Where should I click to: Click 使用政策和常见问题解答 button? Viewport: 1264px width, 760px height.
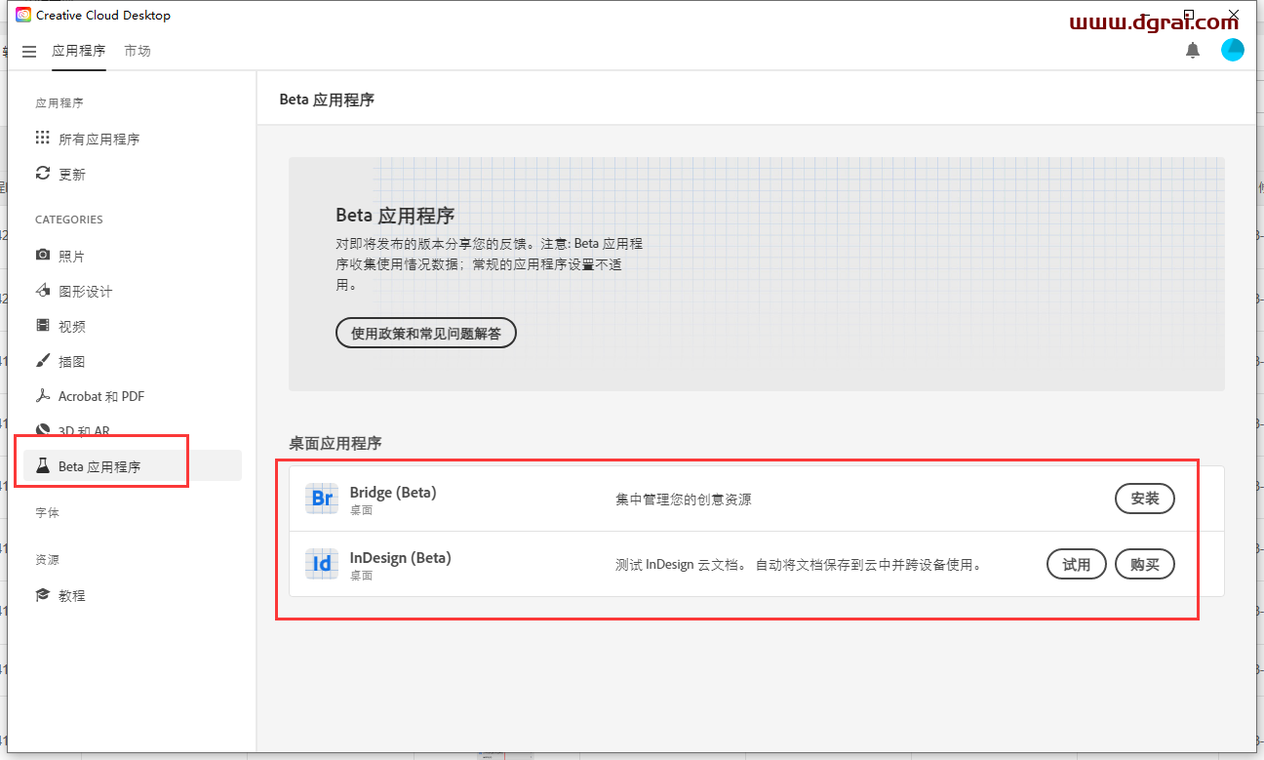(x=426, y=333)
